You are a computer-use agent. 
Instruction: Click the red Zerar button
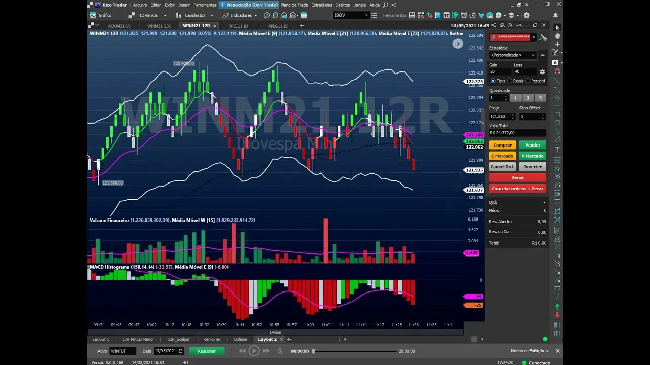[x=517, y=177]
